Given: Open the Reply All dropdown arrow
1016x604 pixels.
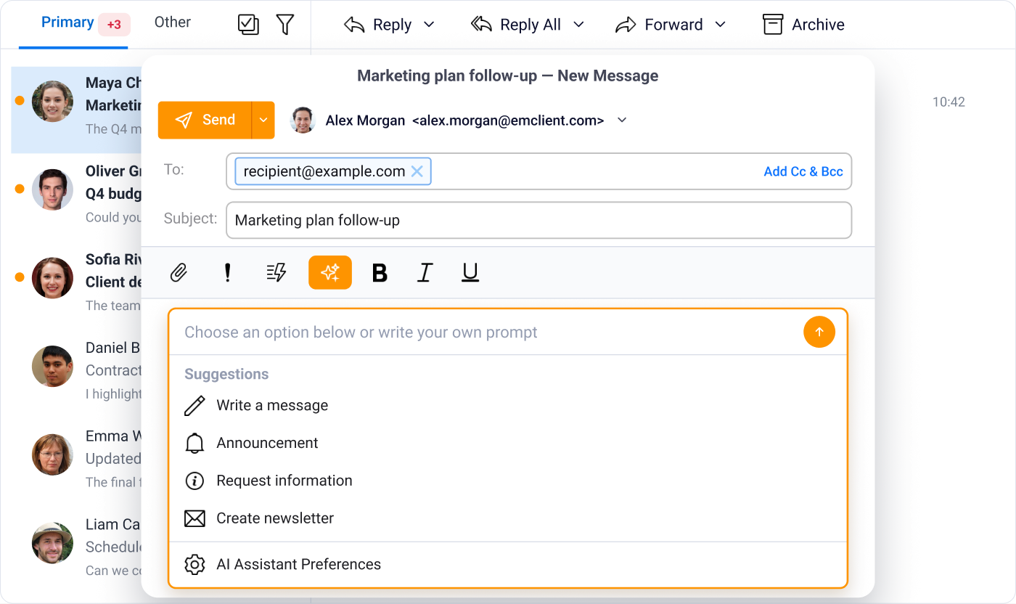Looking at the screenshot, I should pos(578,25).
